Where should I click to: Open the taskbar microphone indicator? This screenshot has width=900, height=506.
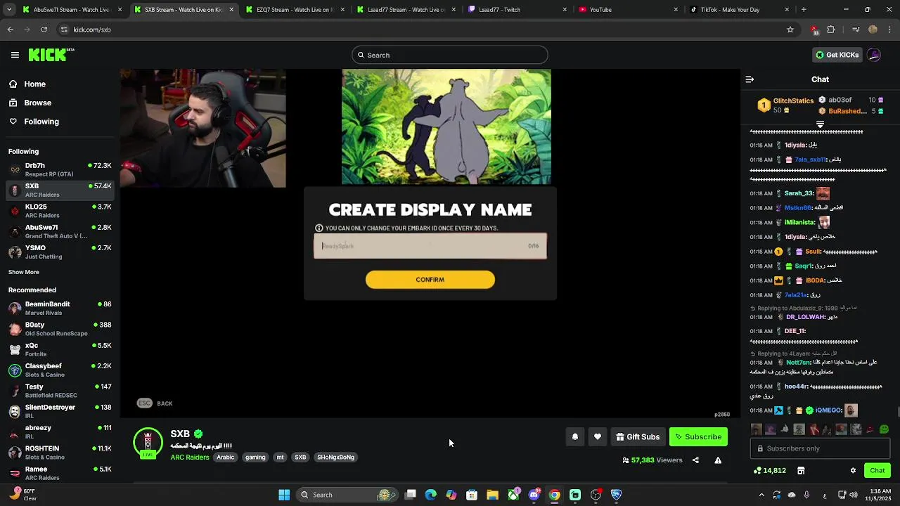(x=806, y=495)
